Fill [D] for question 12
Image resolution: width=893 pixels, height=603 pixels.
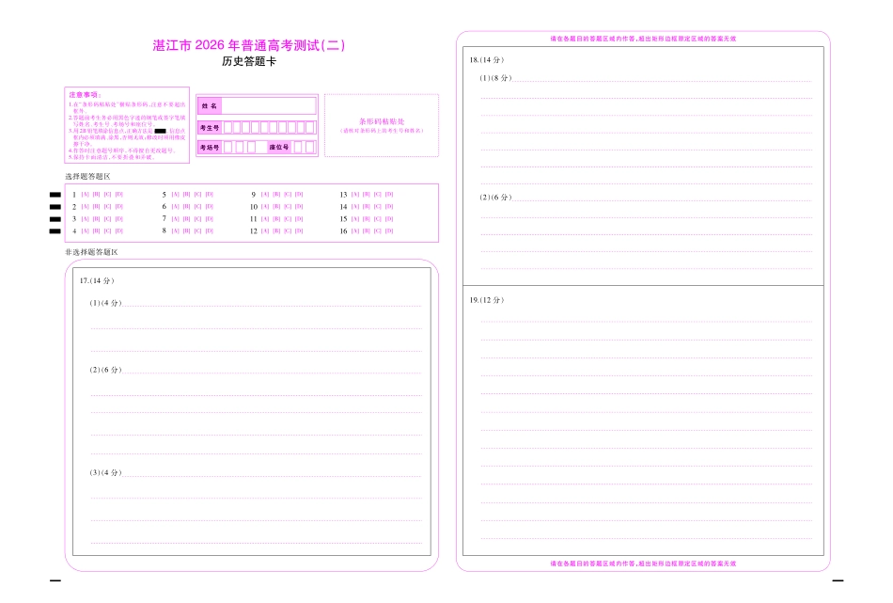pyautogui.click(x=299, y=230)
